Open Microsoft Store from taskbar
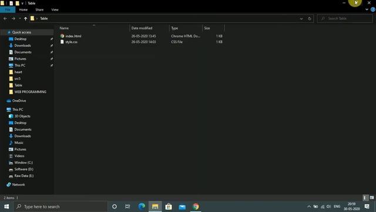 tap(169, 207)
